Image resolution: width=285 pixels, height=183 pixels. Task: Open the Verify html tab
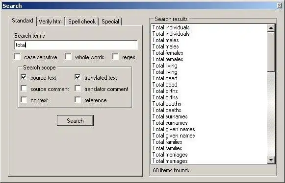(51, 22)
